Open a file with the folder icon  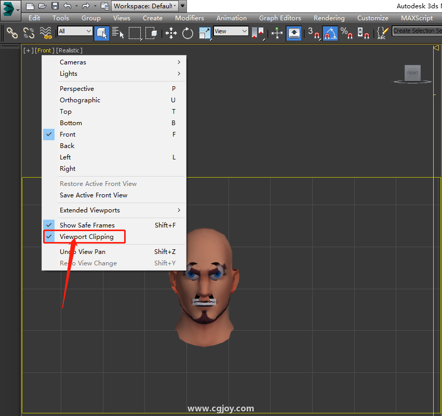(x=42, y=6)
